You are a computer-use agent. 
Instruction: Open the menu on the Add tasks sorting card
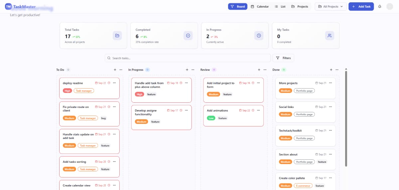tap(114, 162)
